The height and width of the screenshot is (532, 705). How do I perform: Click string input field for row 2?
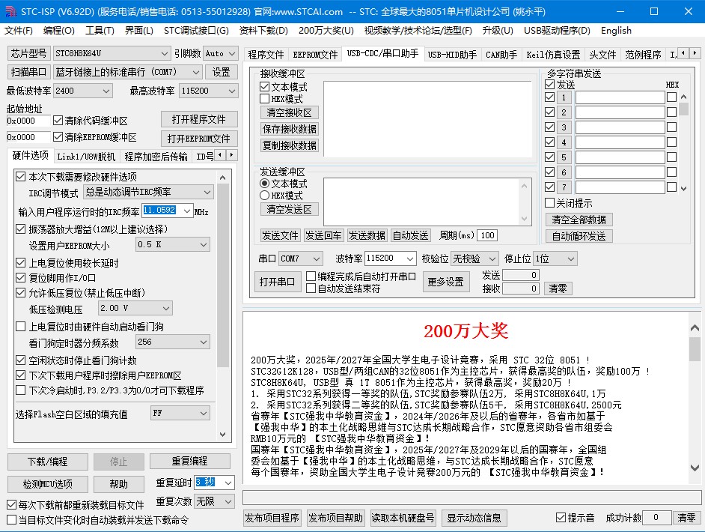coord(620,112)
